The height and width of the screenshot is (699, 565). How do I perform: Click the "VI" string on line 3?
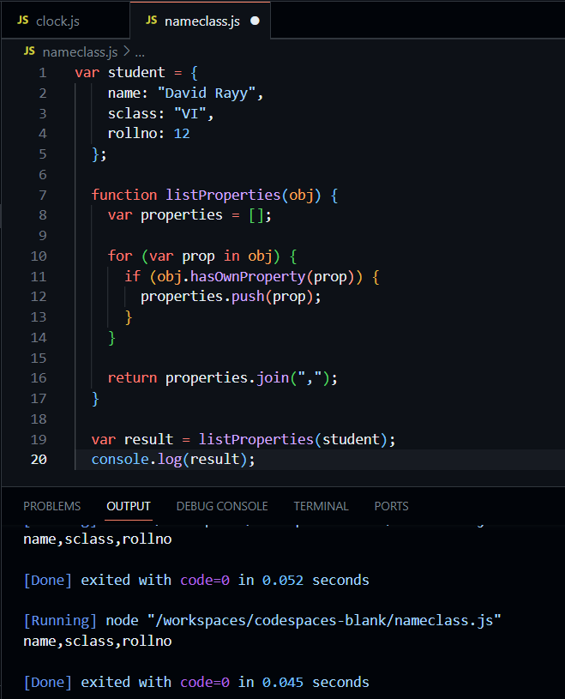tap(190, 114)
